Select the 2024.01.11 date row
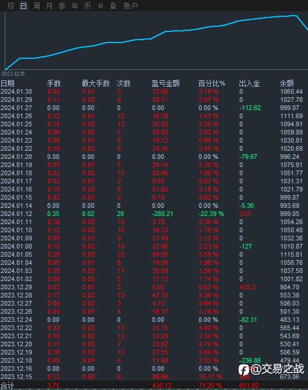Screen dimensions: 308x390 point(16,222)
